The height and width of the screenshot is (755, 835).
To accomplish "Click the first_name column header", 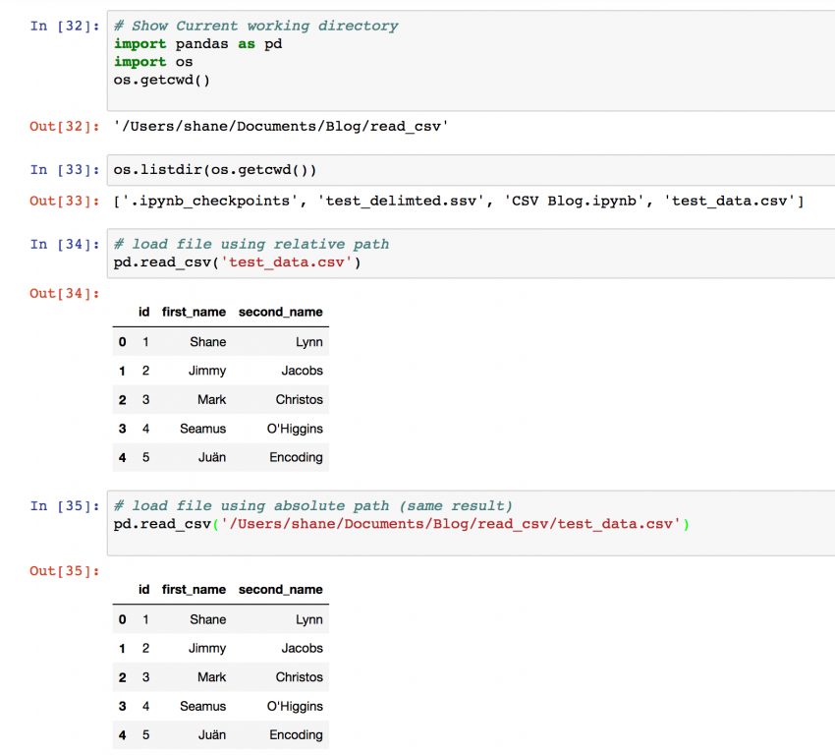I will point(193,312).
